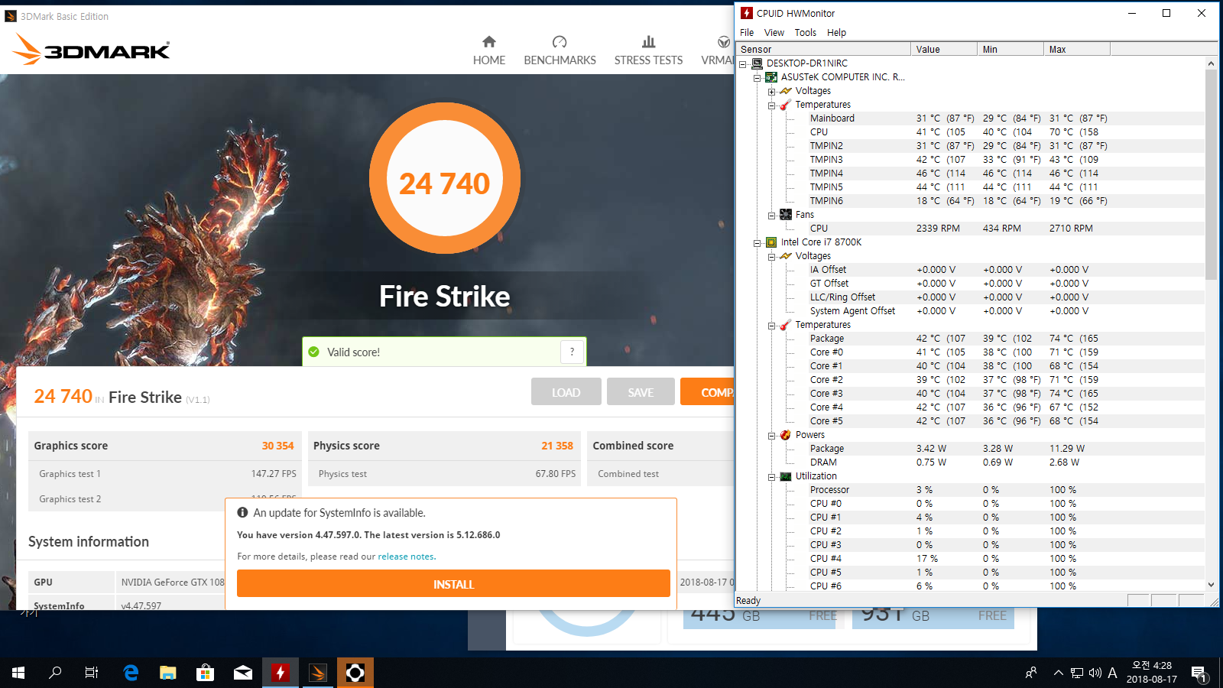The width and height of the screenshot is (1223, 688).
Task: Open the STRESS TESTS section in 3DMark
Action: pos(648,50)
